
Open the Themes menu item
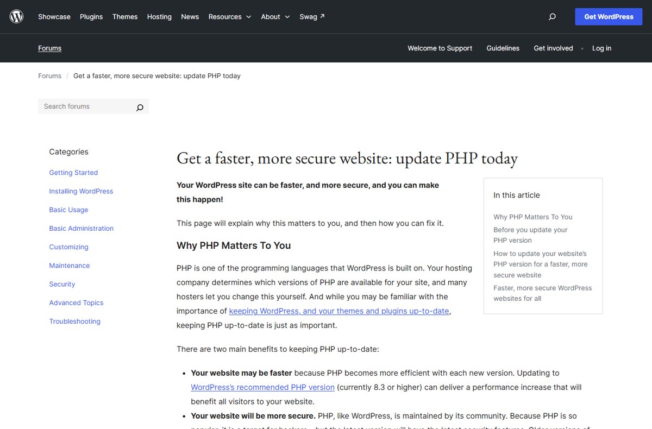[x=125, y=17]
